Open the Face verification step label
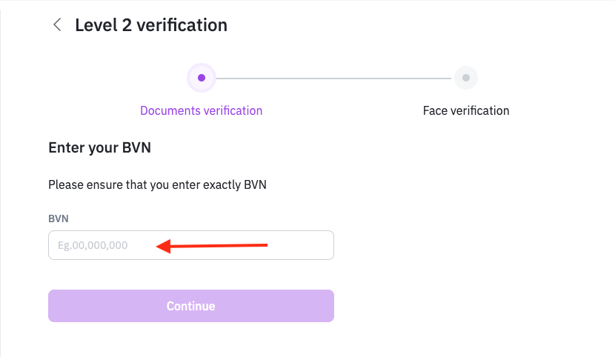The height and width of the screenshot is (357, 615). click(x=466, y=110)
